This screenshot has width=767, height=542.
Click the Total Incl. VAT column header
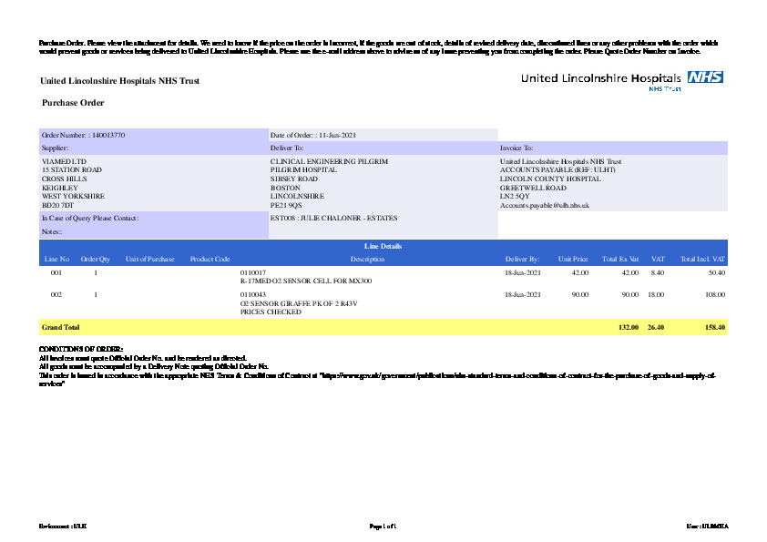702,260
